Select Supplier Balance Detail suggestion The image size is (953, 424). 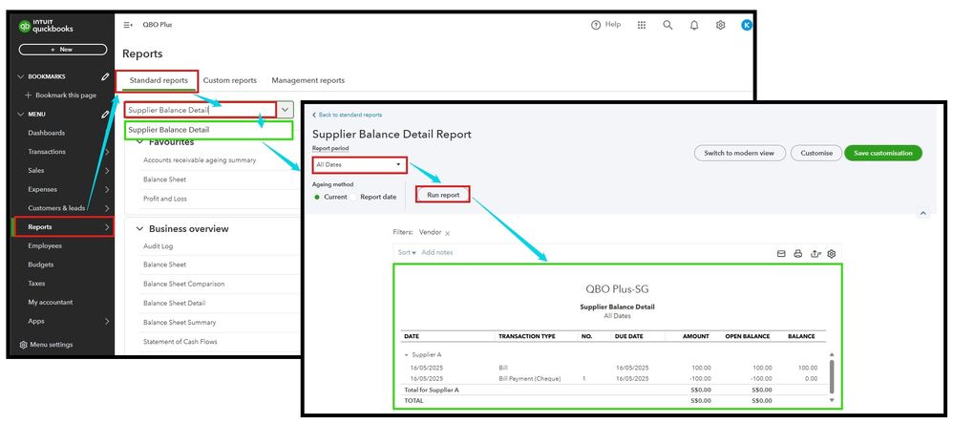(x=208, y=130)
